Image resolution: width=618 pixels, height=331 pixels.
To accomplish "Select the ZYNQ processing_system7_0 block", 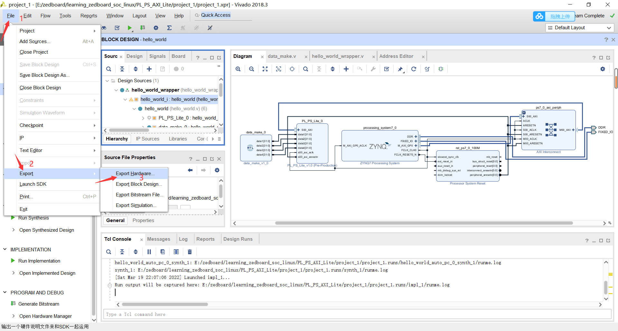I will click(x=380, y=146).
